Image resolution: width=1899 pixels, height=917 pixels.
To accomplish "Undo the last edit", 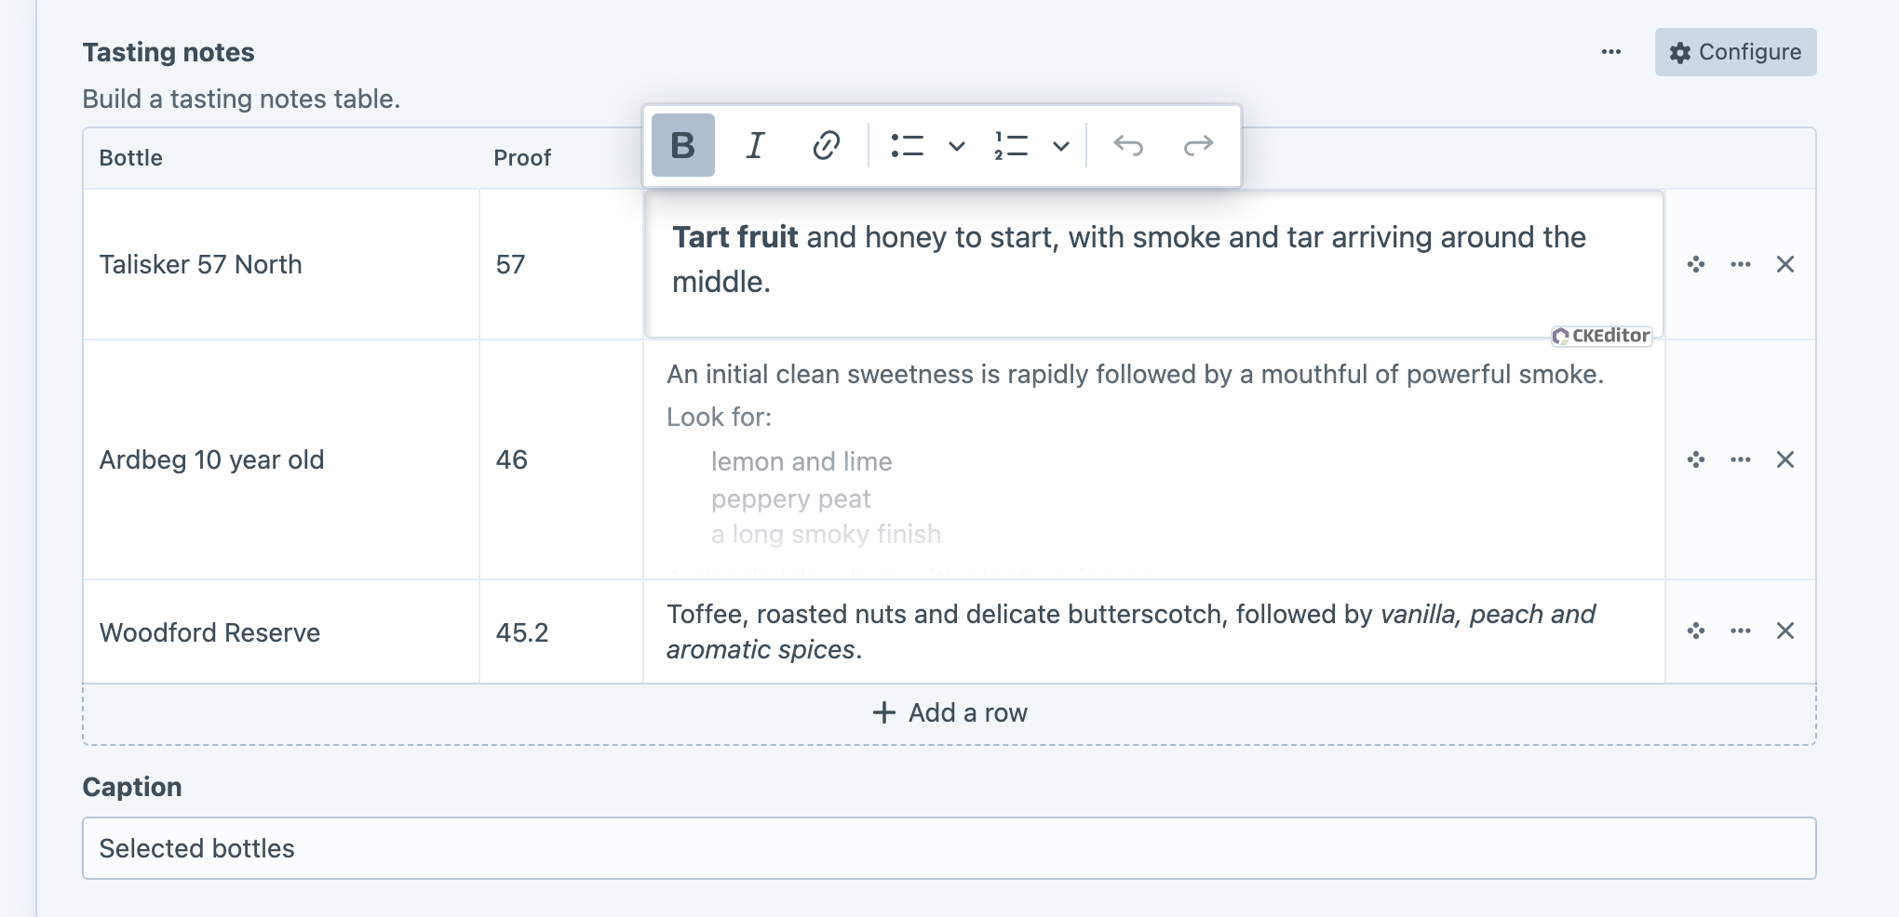I will (x=1127, y=145).
